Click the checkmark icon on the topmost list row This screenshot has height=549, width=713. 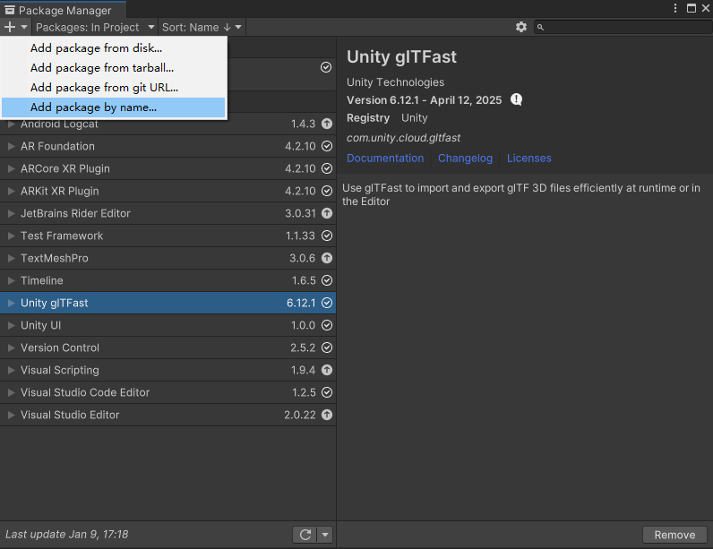pos(326,67)
